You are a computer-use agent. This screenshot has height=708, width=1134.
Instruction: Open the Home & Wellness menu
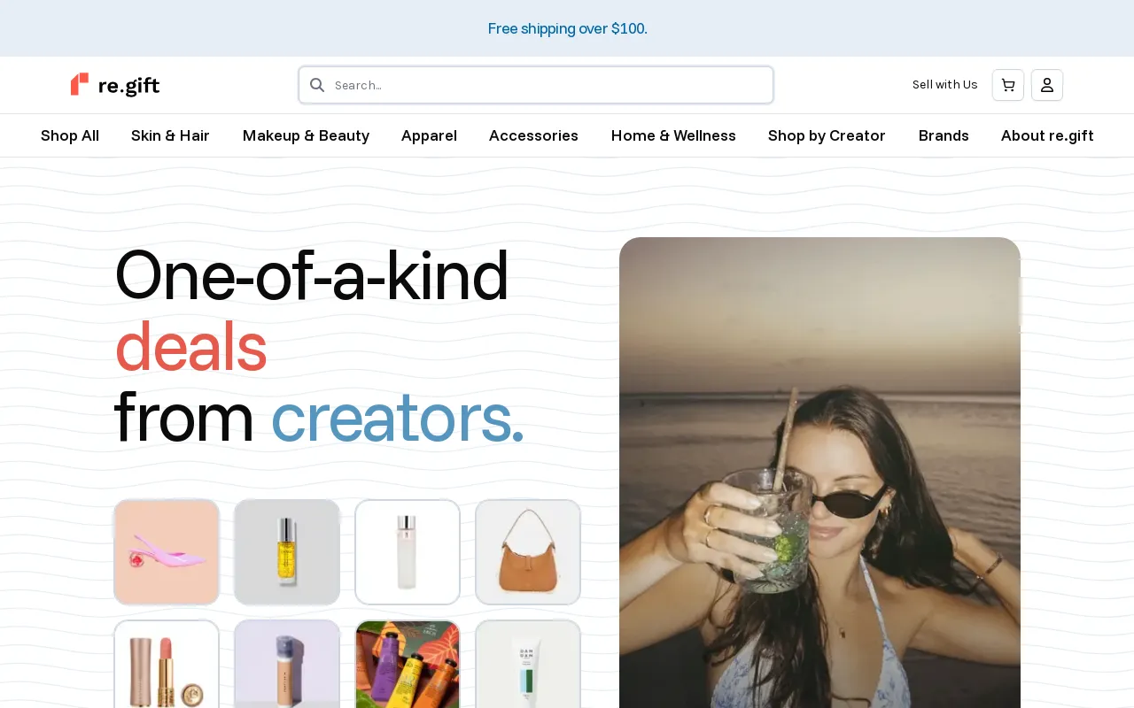pos(673,135)
